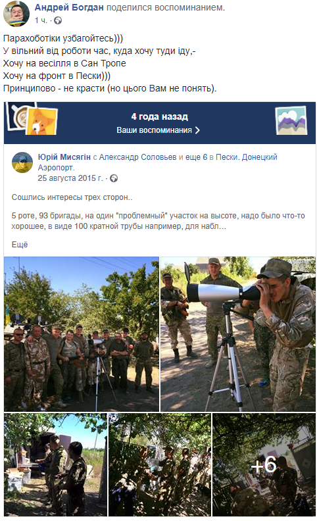The height and width of the screenshot is (521, 317).
Task: Open the group photo of soldiers thumbnail
Action: click(82, 334)
